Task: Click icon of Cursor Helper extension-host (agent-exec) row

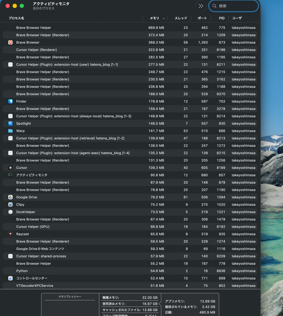Action: tap(10, 153)
